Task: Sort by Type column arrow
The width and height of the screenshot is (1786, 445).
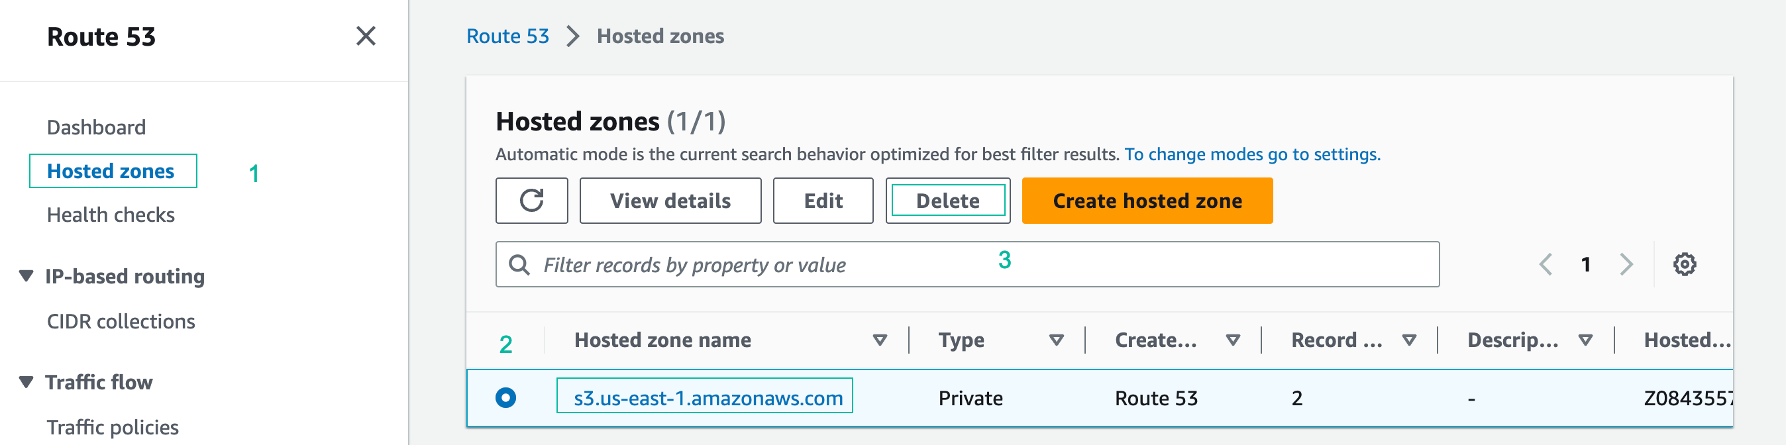Action: click(1056, 340)
